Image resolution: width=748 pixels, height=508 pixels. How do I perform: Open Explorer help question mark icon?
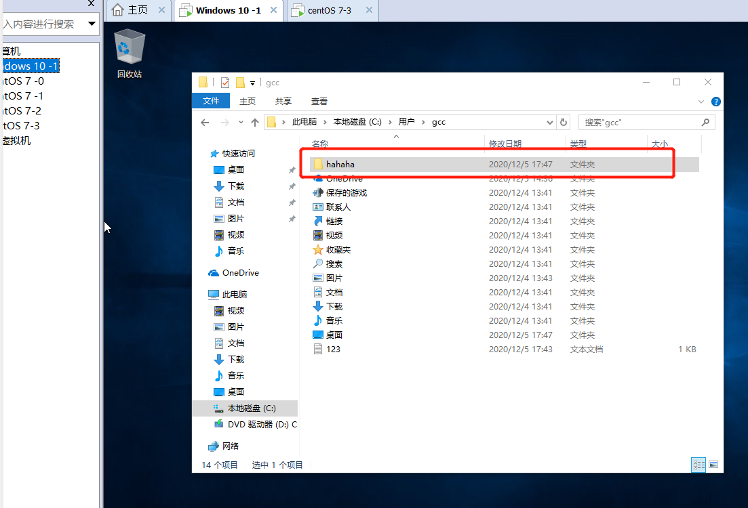[715, 102]
